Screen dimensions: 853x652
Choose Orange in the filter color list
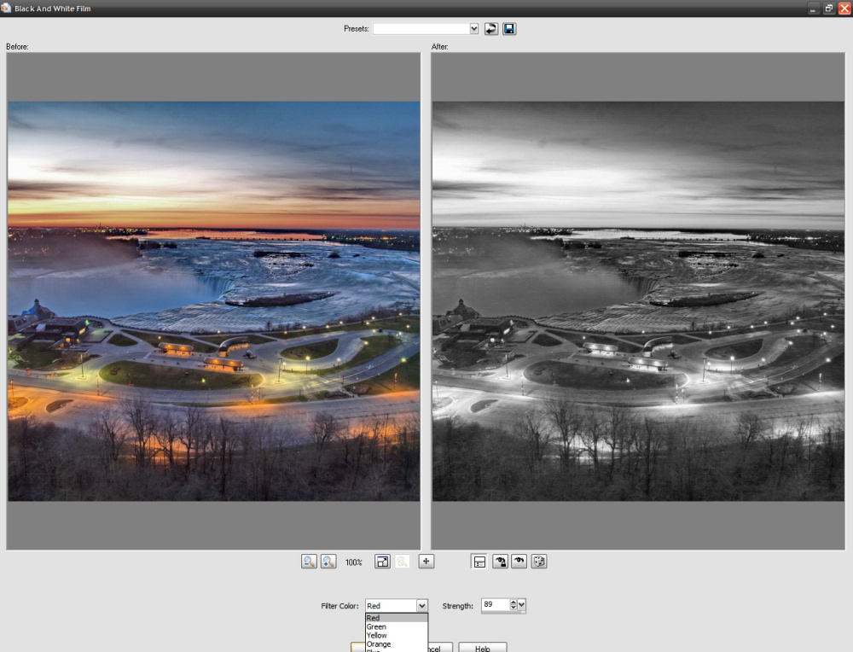click(397, 643)
